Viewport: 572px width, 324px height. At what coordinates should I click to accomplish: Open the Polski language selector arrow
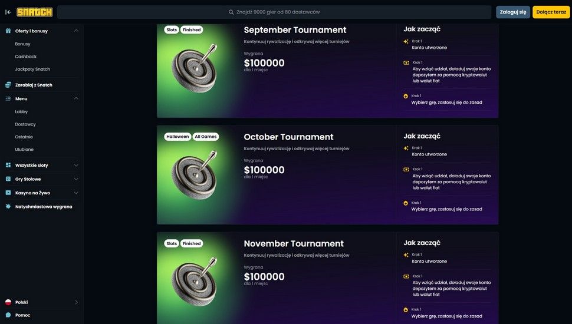point(76,302)
